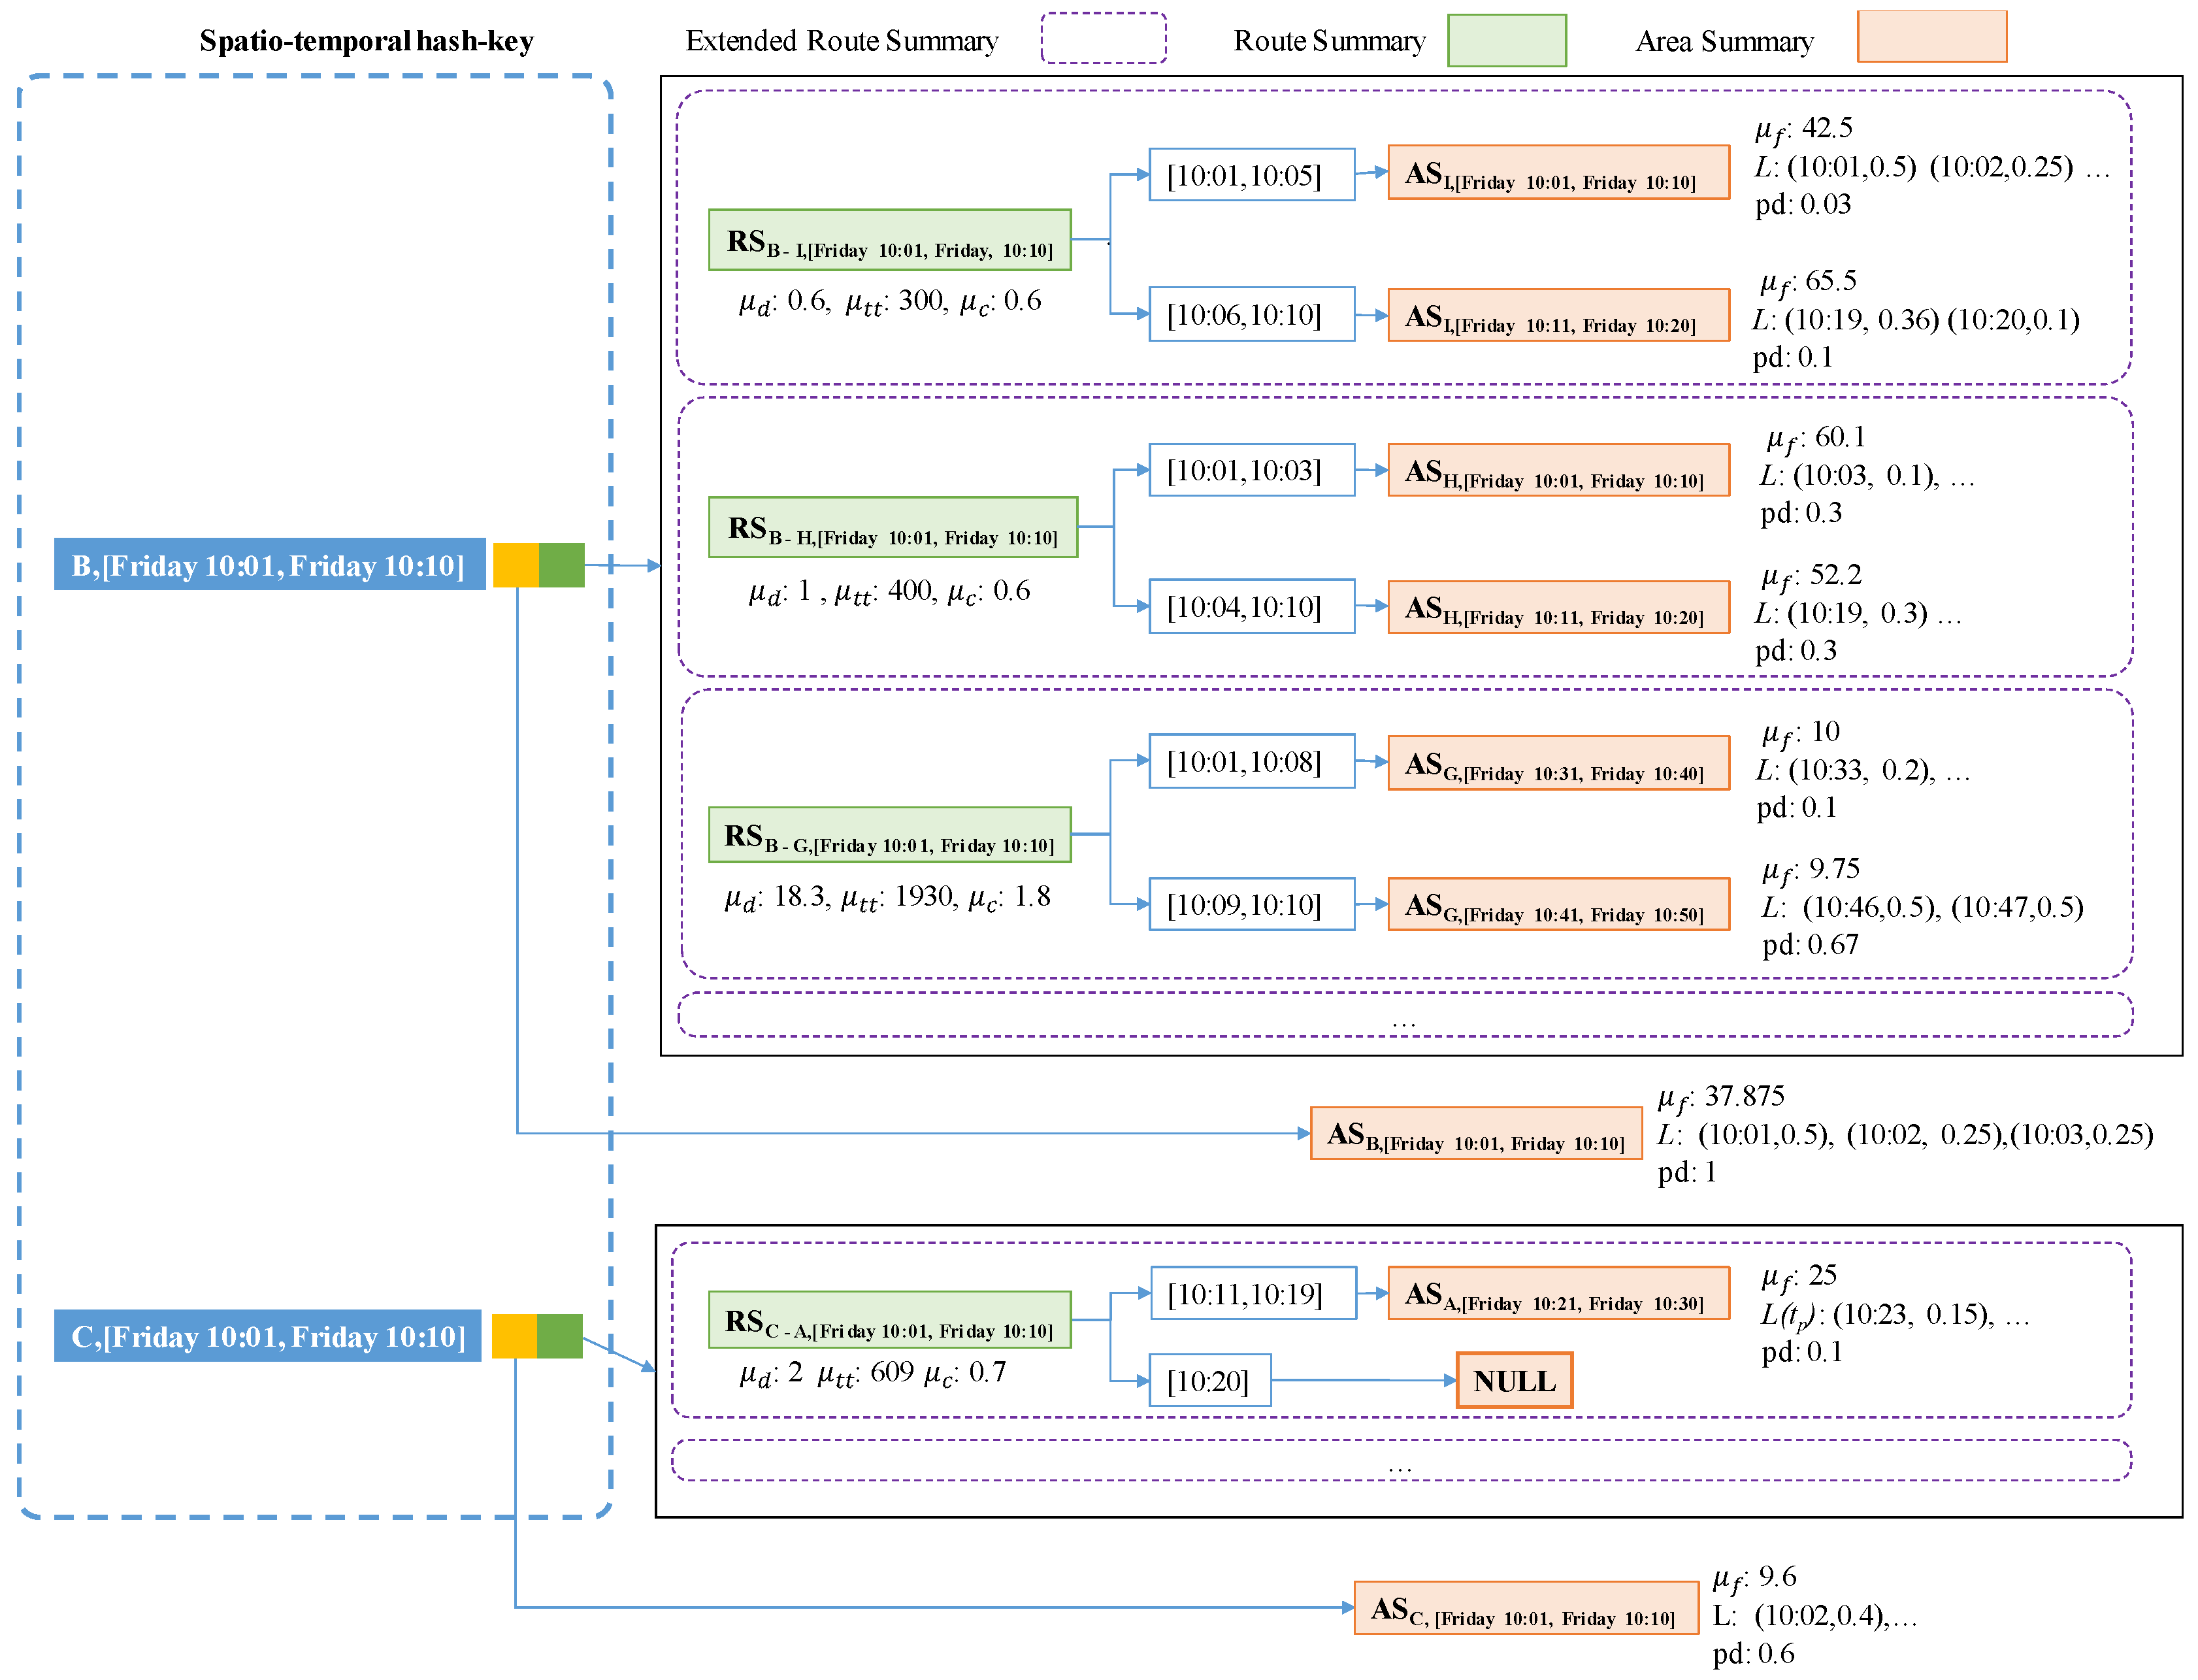The height and width of the screenshot is (1680, 2198).
Task: Click the green square beside the B hash-key
Action: click(x=561, y=565)
